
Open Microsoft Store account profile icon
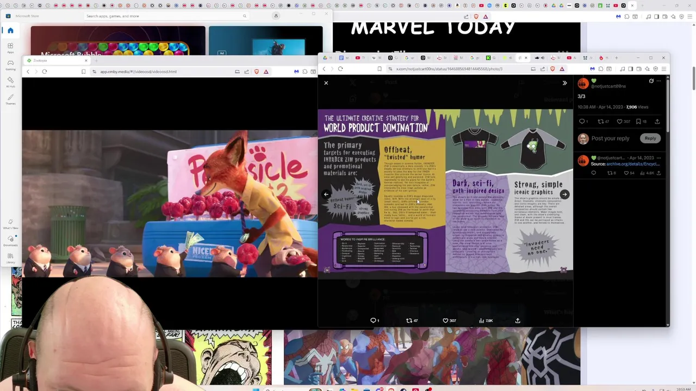click(x=276, y=16)
